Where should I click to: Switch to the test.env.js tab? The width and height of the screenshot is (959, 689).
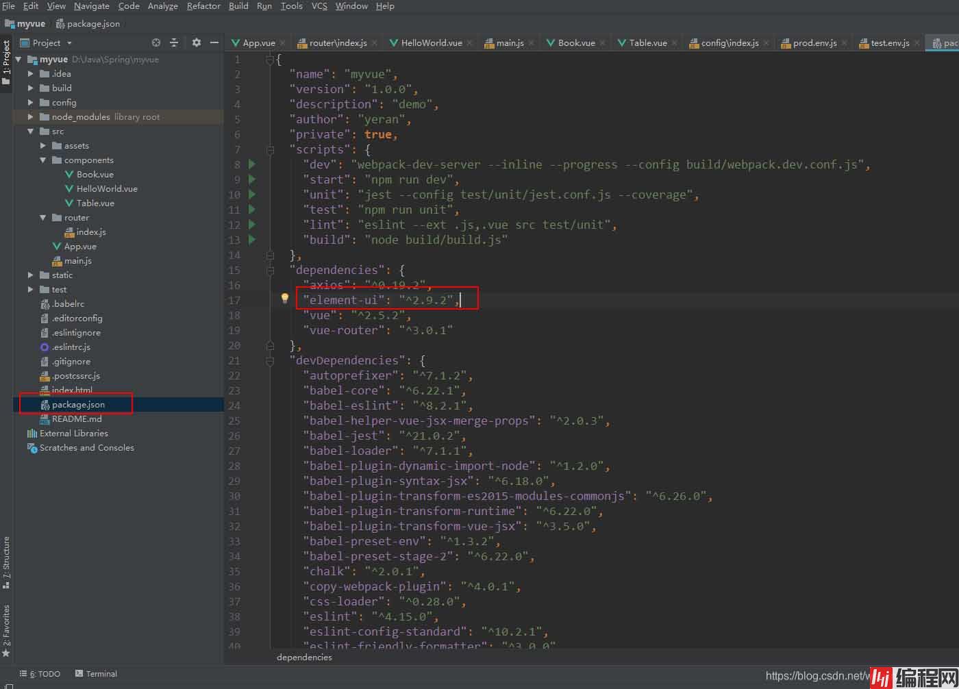pyautogui.click(x=890, y=42)
